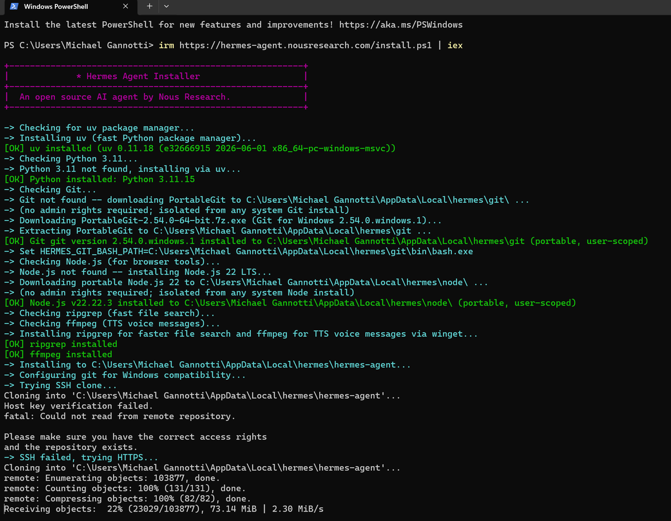The height and width of the screenshot is (521, 671).
Task: Click the 'Checking for uv package manager...' line
Action: coord(99,128)
